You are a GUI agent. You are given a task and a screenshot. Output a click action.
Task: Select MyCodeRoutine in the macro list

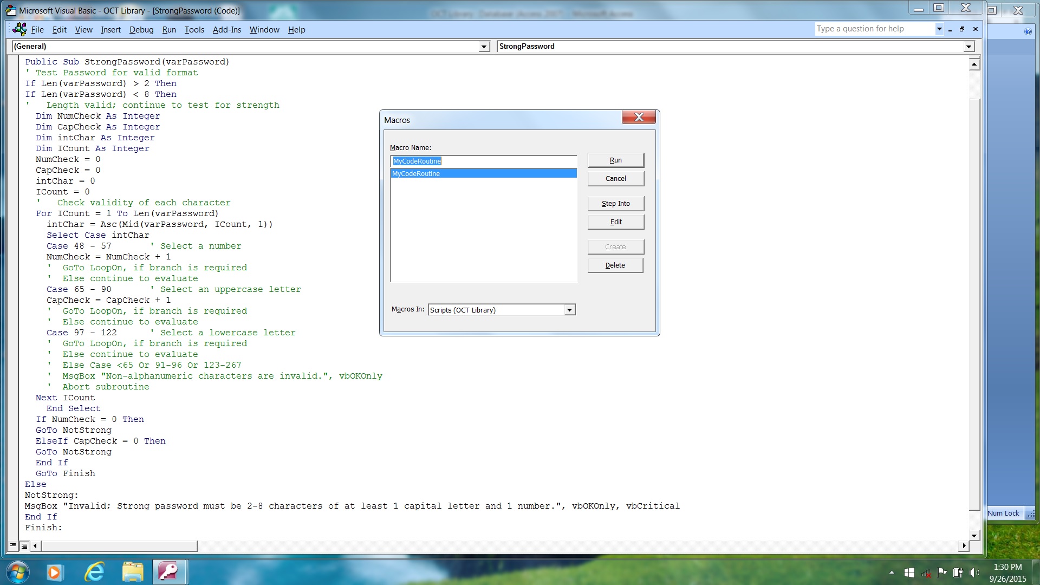point(484,173)
